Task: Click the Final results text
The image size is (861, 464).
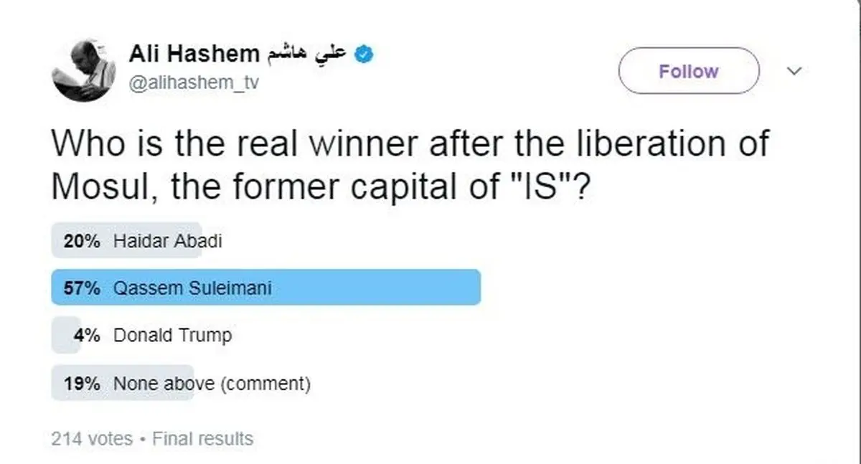Action: pos(203,438)
